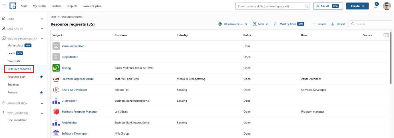Viewport: 394px width, 138px height.
Task: Click the Hills logo of Software Developer
Action: [x=56, y=133]
